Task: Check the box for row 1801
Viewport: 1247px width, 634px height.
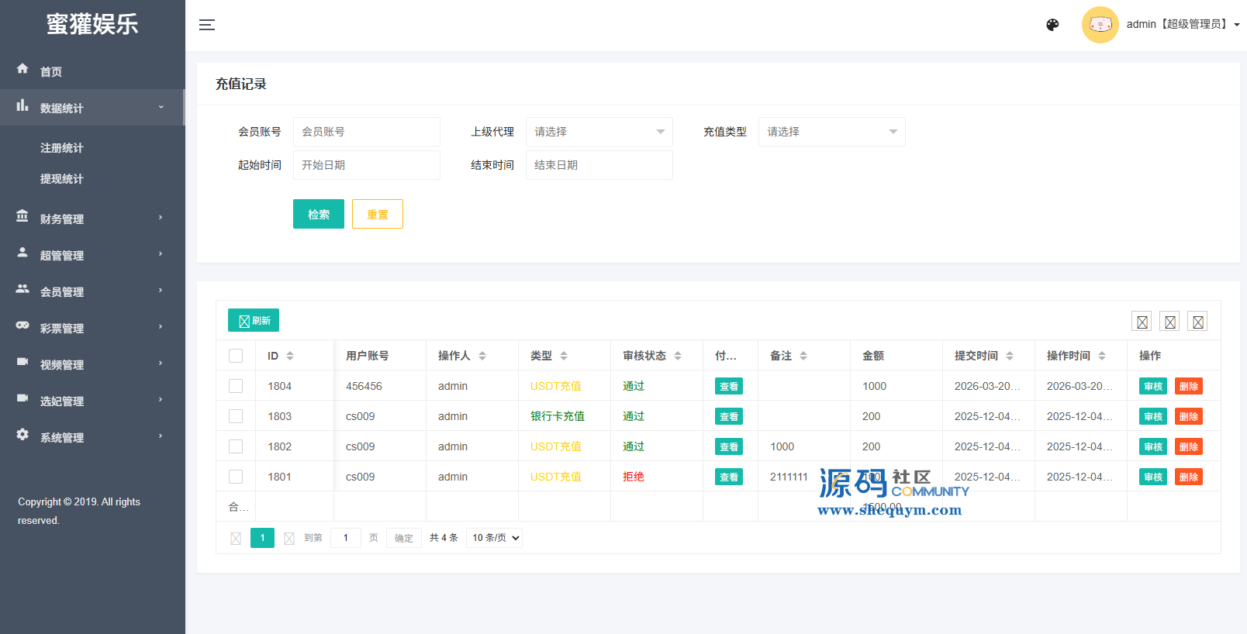Action: (x=236, y=477)
